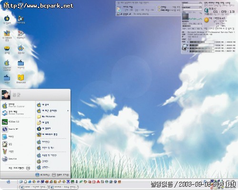Click the yellow sun weather icon in widget
This screenshot has width=238, height=190.
pyautogui.click(x=207, y=20)
